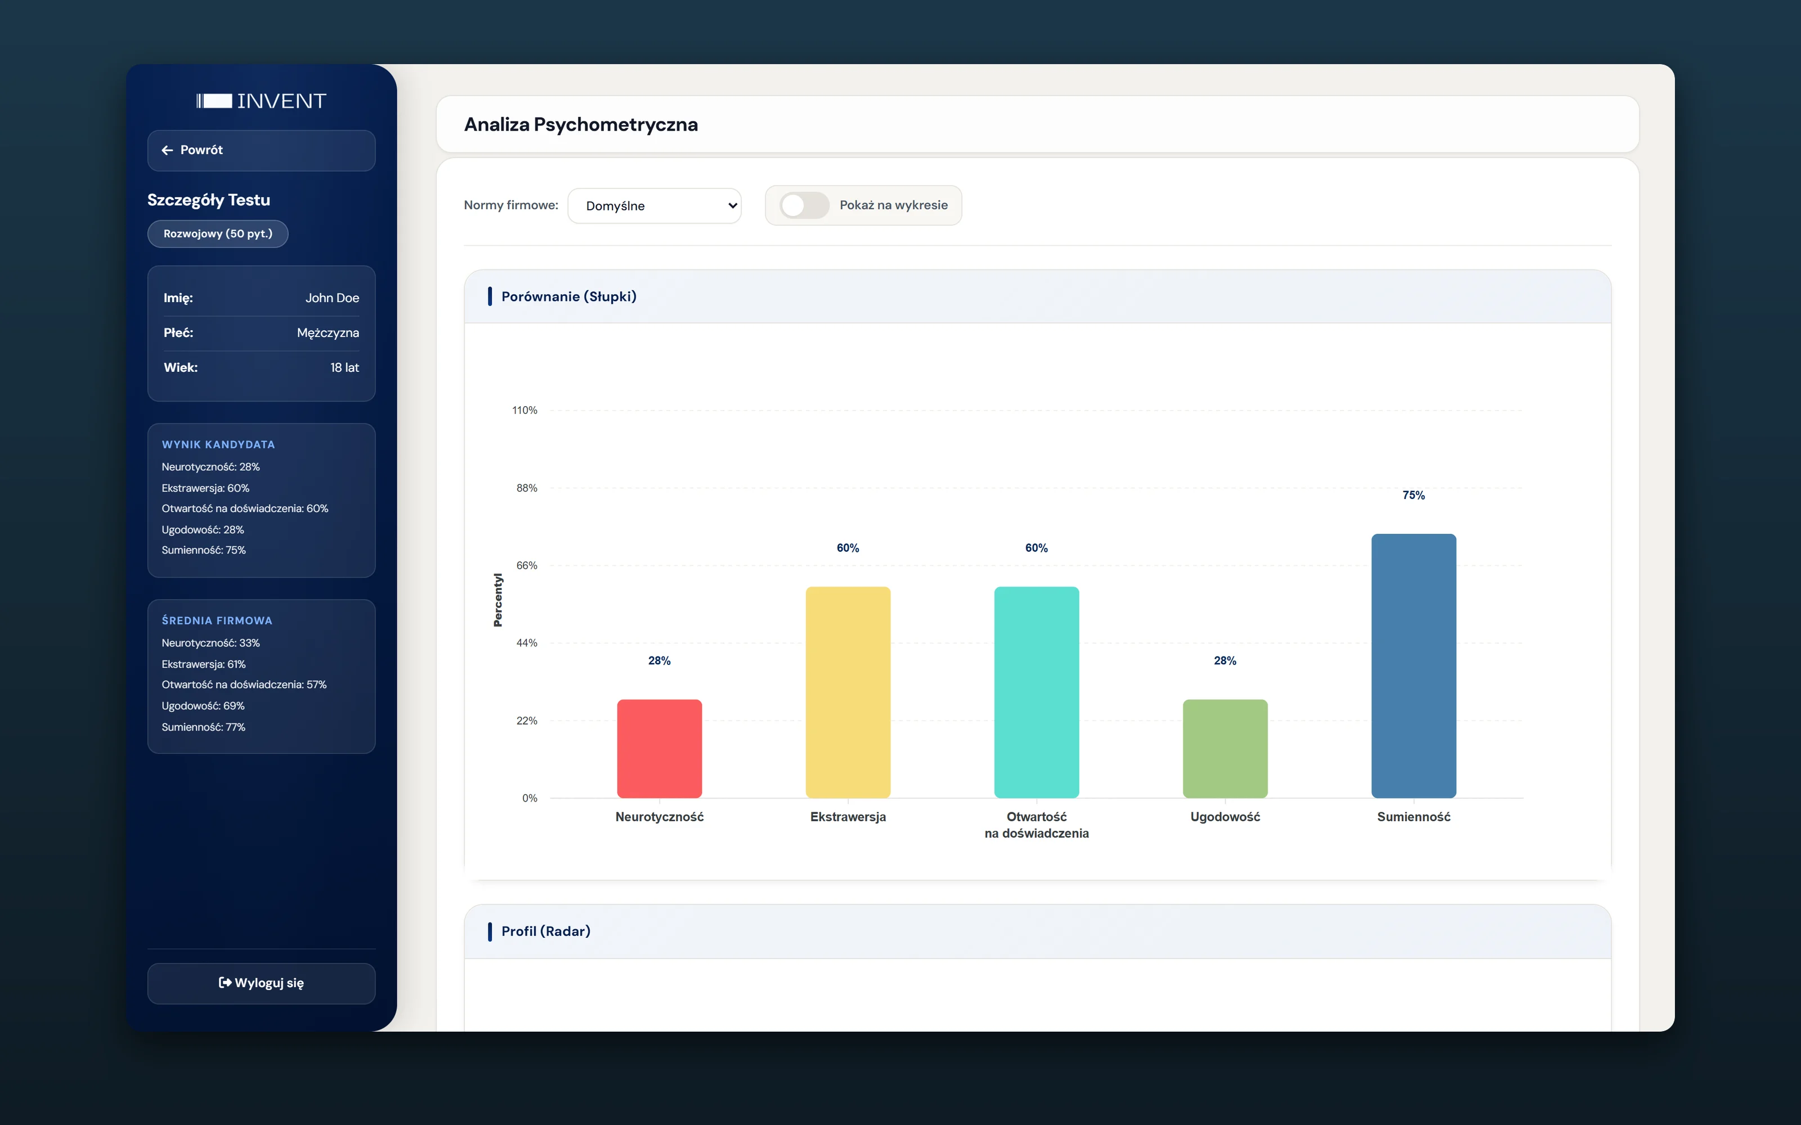
Task: Click the 60% label above the Ekstrawersja bar
Action: (848, 548)
